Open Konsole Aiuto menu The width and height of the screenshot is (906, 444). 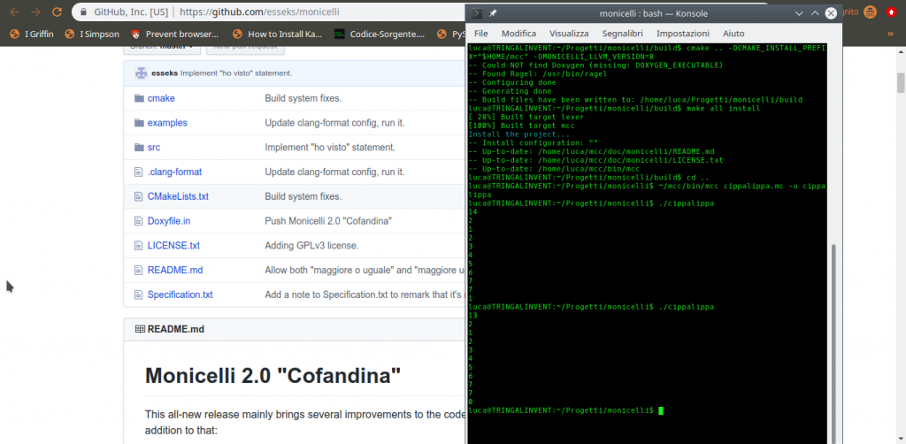(733, 34)
